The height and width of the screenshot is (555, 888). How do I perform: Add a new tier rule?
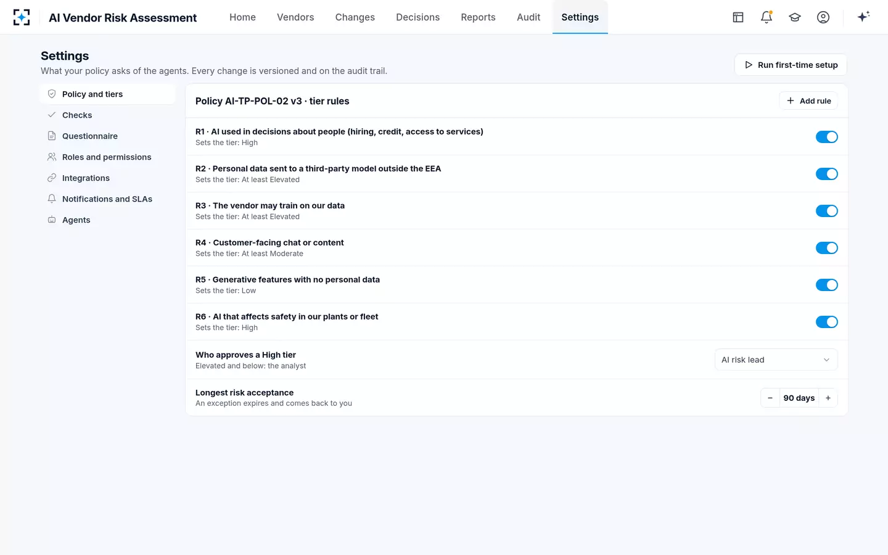point(808,101)
